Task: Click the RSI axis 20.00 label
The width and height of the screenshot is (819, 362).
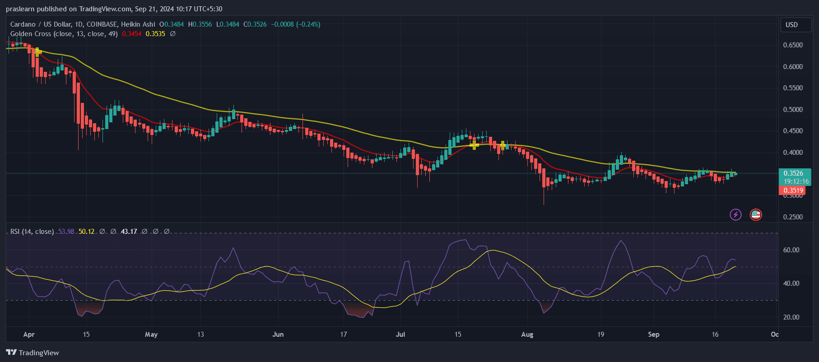Action: pyautogui.click(x=791, y=317)
